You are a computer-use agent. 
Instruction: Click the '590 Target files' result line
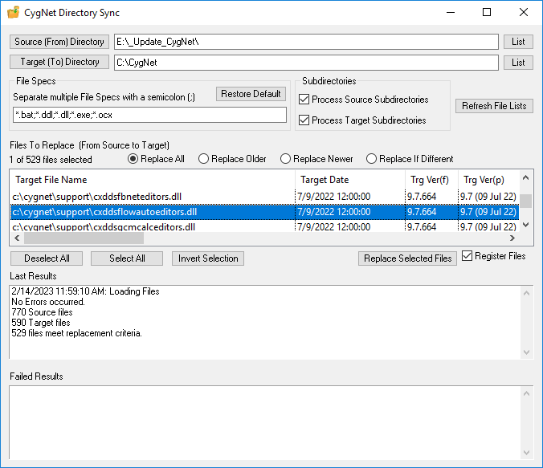(41, 323)
